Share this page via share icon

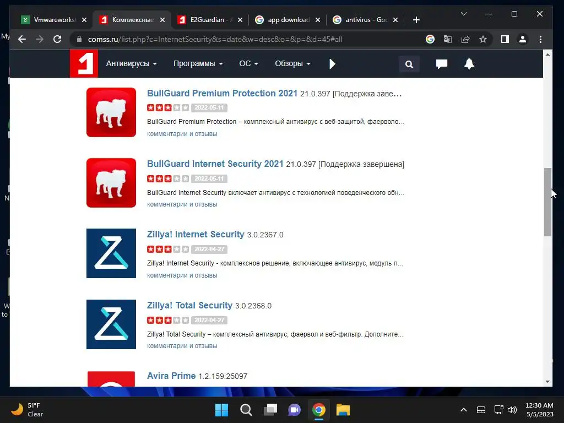click(465, 39)
